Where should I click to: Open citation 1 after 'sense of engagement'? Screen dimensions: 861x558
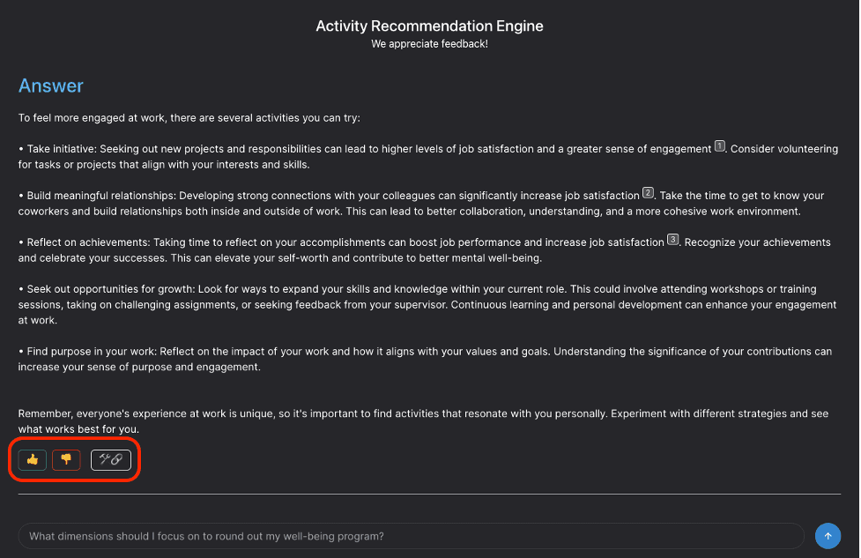click(x=719, y=146)
